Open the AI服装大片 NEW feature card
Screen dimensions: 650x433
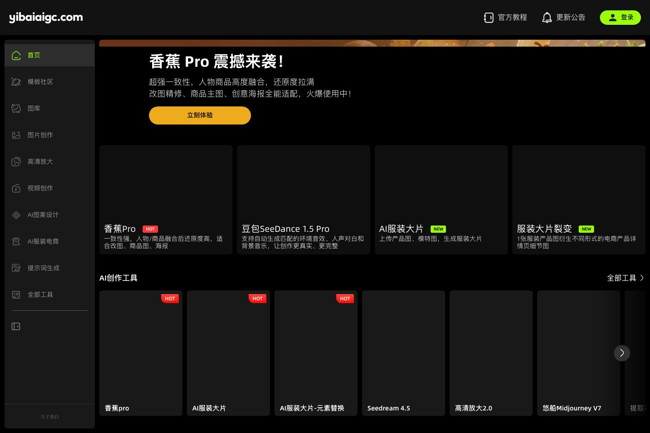441,200
